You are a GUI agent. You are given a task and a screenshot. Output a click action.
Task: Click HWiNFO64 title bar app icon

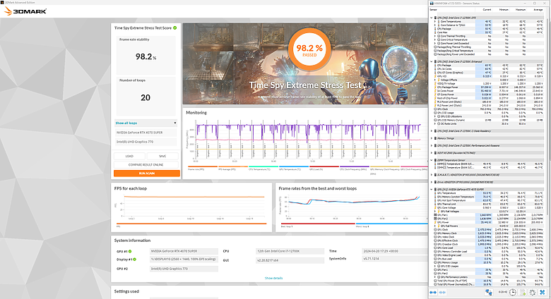(x=432, y=3)
